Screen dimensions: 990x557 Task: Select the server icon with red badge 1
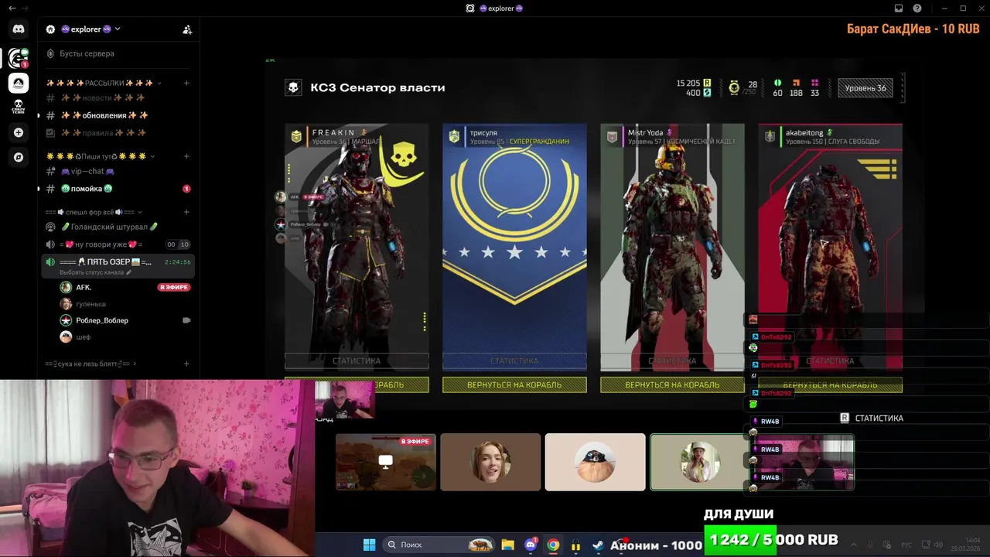click(19, 57)
